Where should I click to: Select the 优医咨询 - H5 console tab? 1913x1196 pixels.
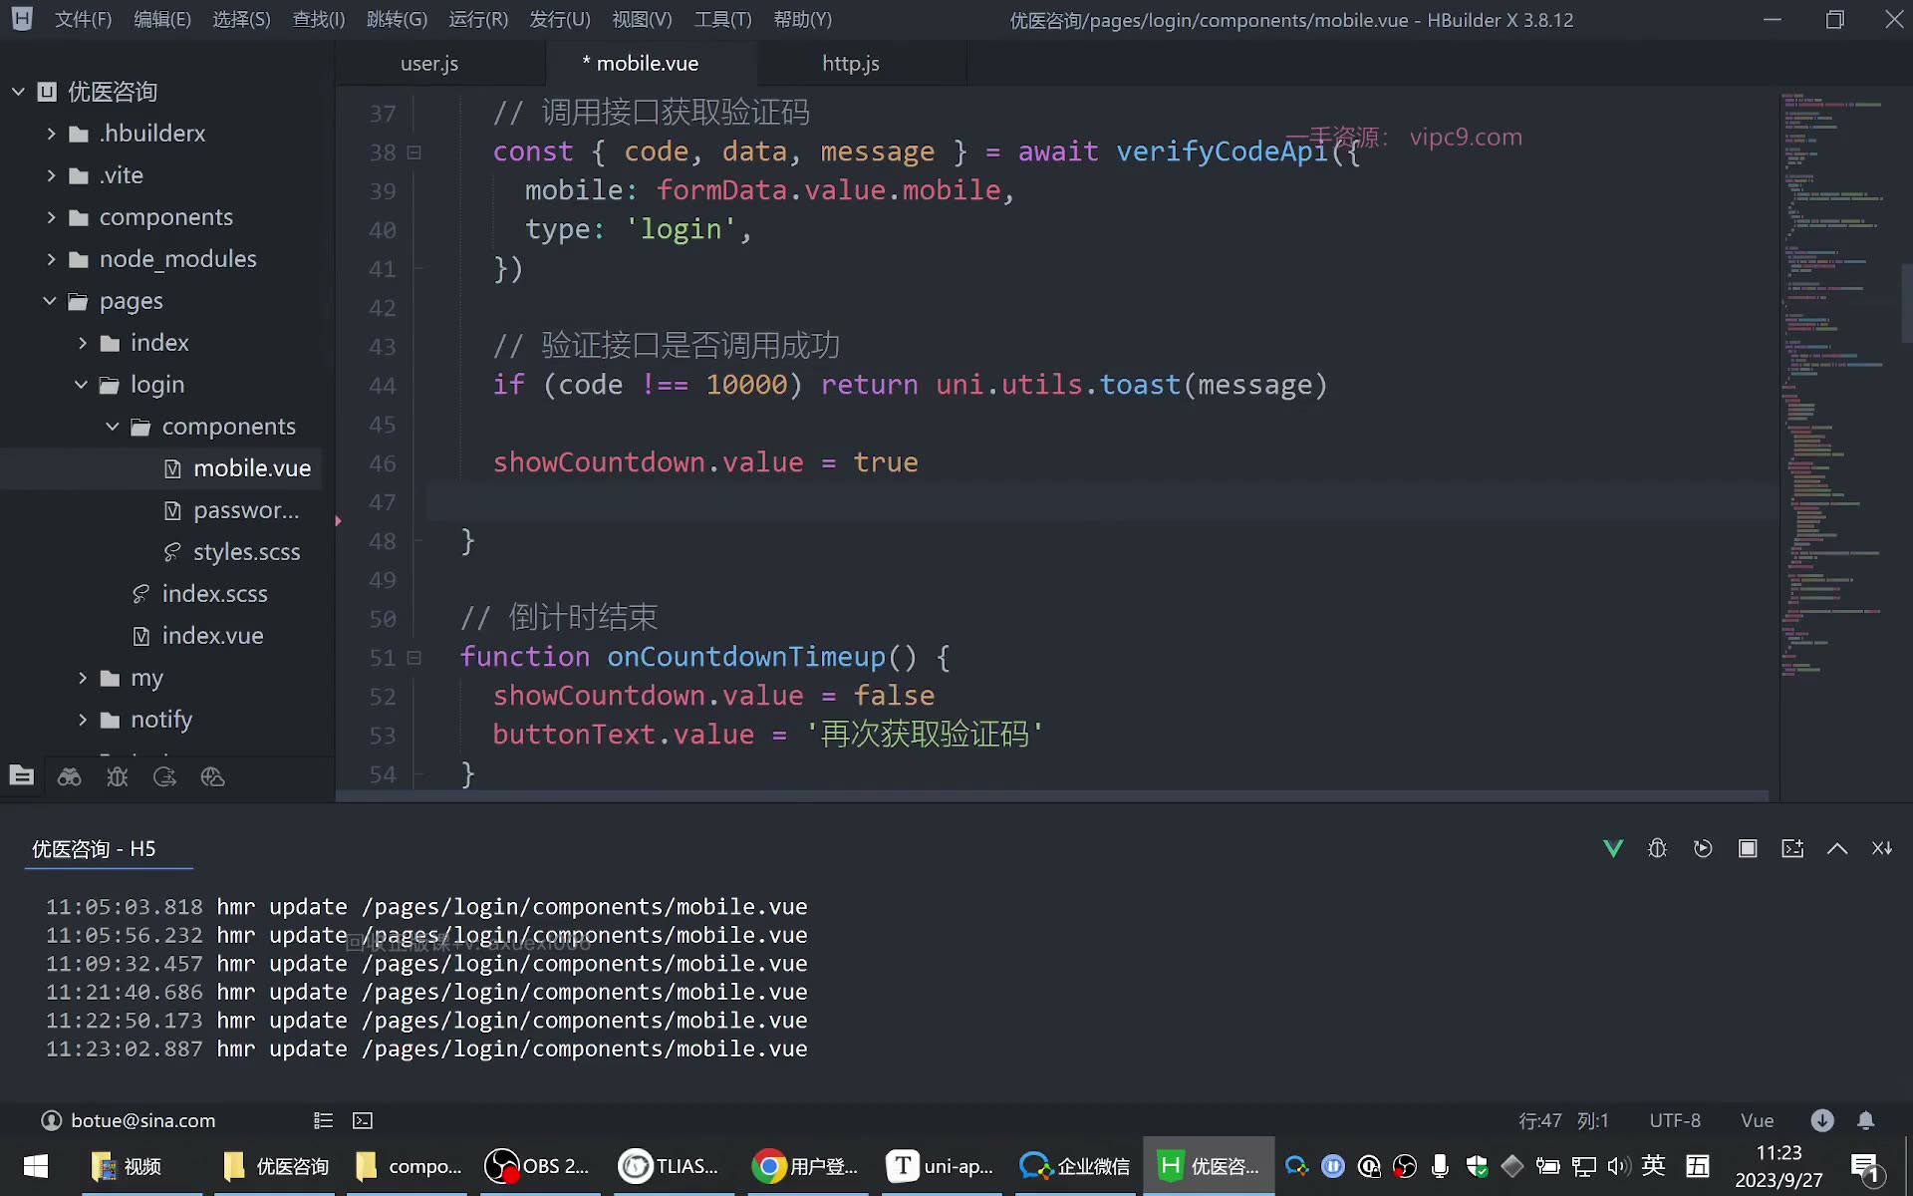pos(94,848)
